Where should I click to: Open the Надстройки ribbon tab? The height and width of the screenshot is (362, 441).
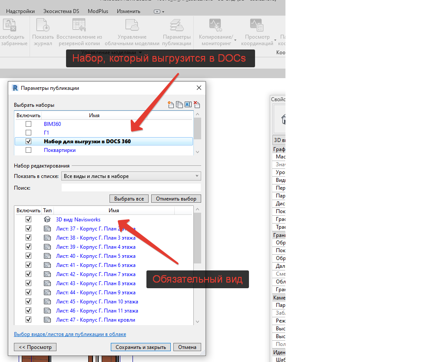tap(20, 11)
